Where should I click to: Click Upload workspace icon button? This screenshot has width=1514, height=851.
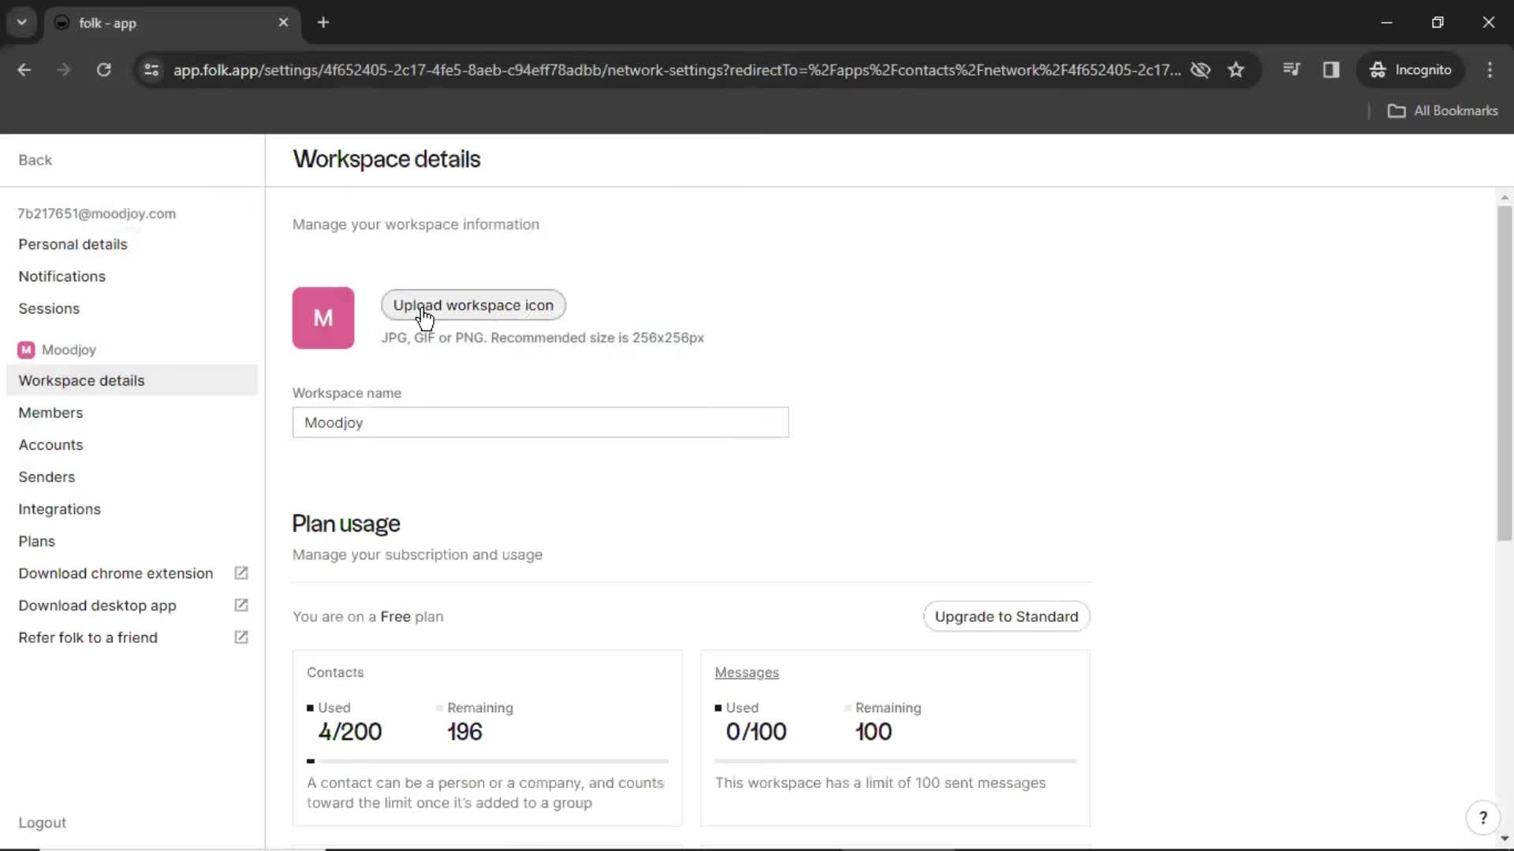473,305
